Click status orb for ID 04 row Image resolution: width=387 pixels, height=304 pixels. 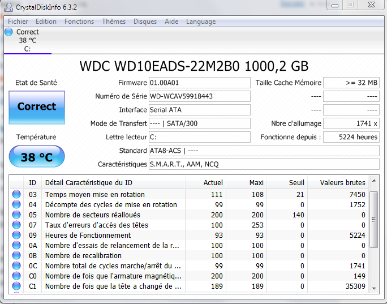coord(16,204)
